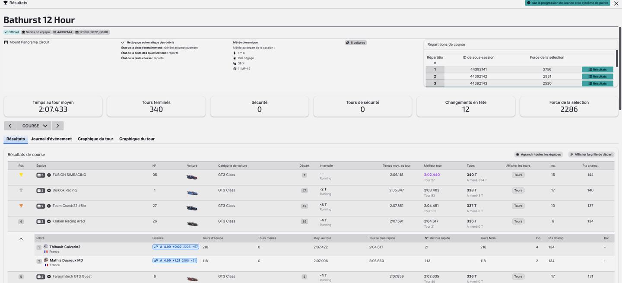
Task: Click the Disklok Racing car image
Action: click(192, 193)
